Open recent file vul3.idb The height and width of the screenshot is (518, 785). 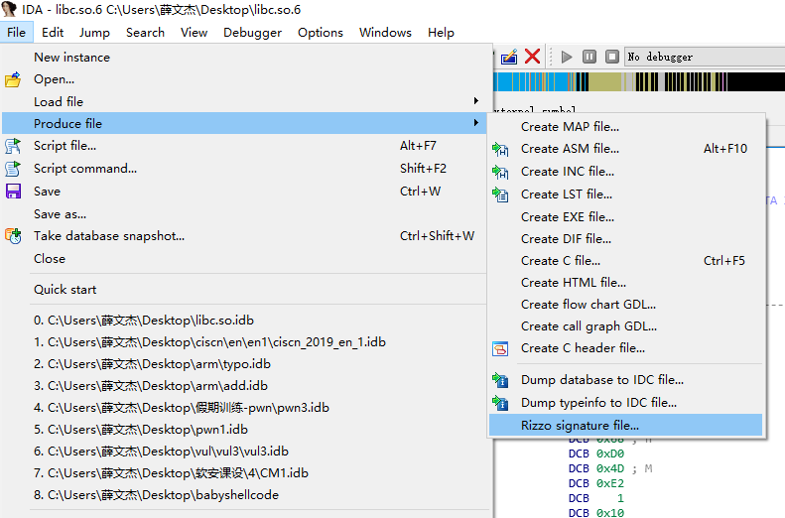click(244, 452)
